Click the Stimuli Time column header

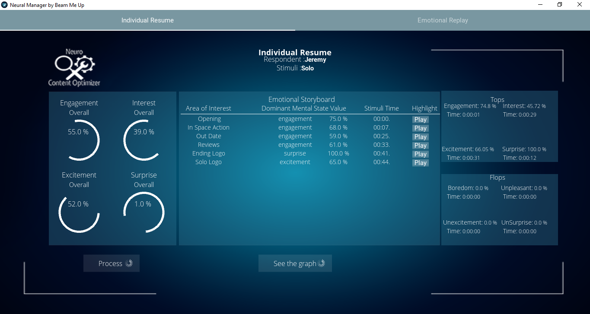pos(382,108)
